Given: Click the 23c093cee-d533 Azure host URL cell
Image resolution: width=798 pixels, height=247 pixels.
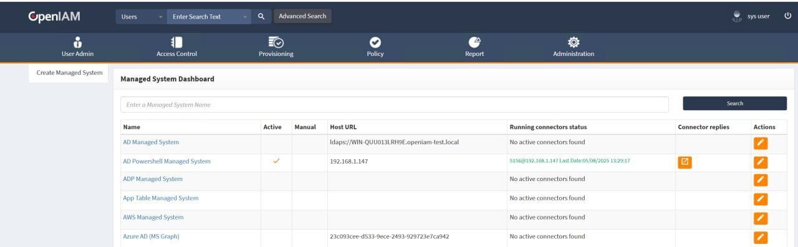Looking at the screenshot, I should coord(390,236).
